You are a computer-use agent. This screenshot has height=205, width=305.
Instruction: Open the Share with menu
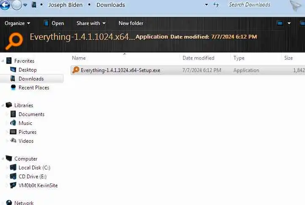click(91, 23)
